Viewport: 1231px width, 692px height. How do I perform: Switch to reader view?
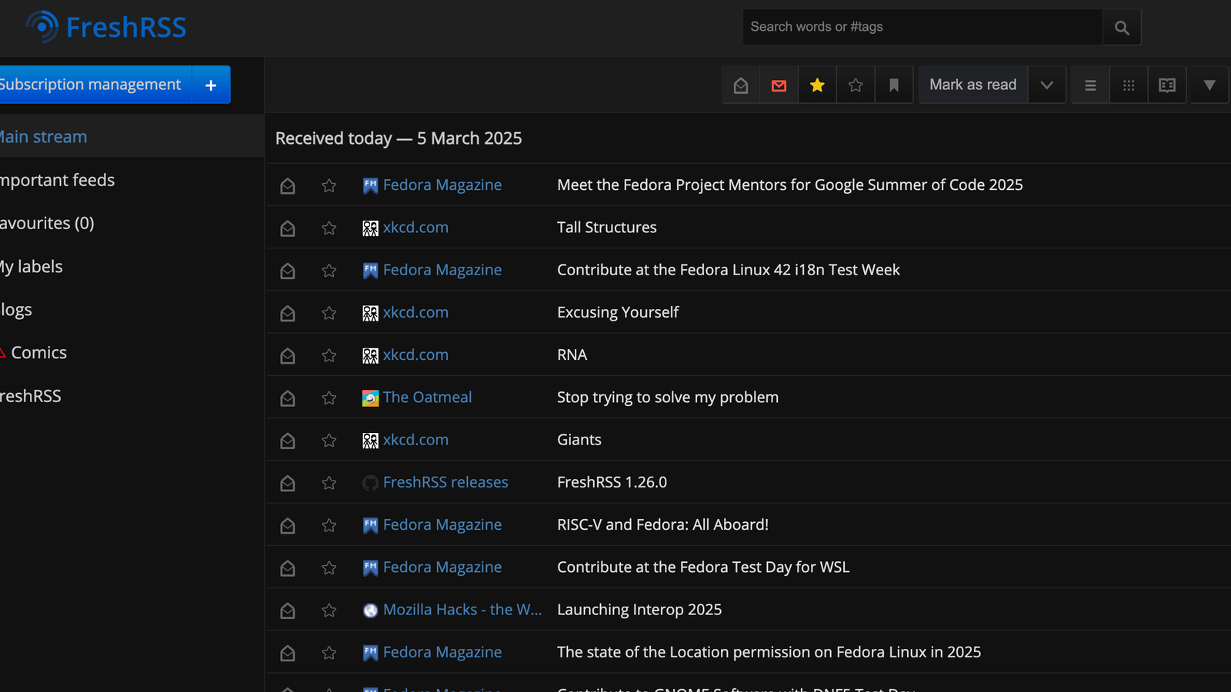tap(1167, 85)
